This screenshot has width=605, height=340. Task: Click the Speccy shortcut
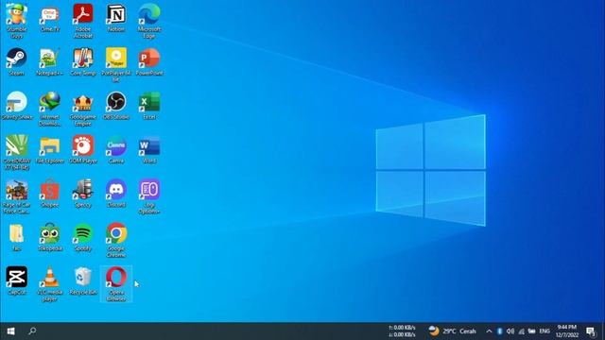tap(83, 194)
